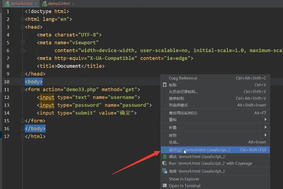The height and width of the screenshot is (189, 283).
Task: Click the "X-UA-Compatible" attribute value
Action: click(x=112, y=58)
